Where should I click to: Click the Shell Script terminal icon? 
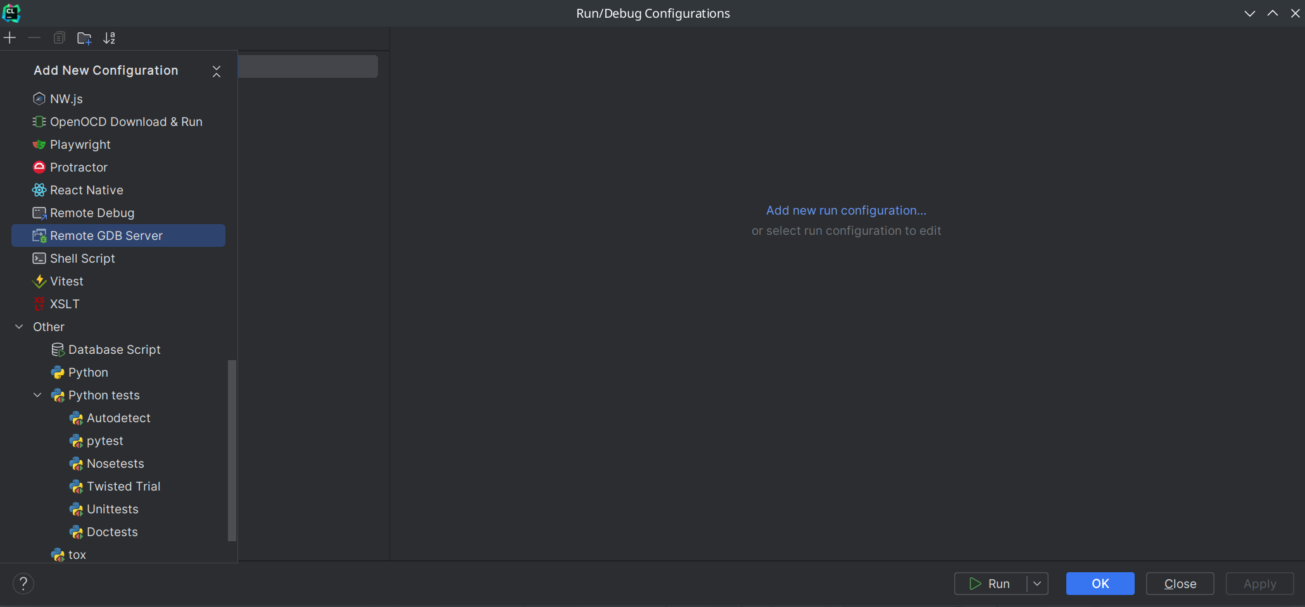[x=39, y=258]
